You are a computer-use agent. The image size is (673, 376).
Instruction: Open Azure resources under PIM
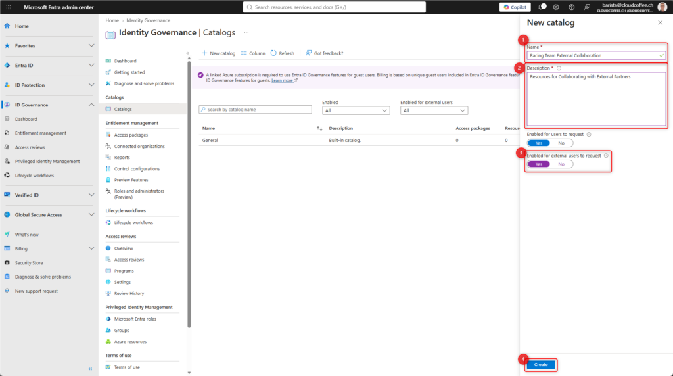point(130,342)
